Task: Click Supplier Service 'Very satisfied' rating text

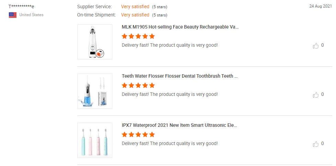Action: tap(135, 7)
